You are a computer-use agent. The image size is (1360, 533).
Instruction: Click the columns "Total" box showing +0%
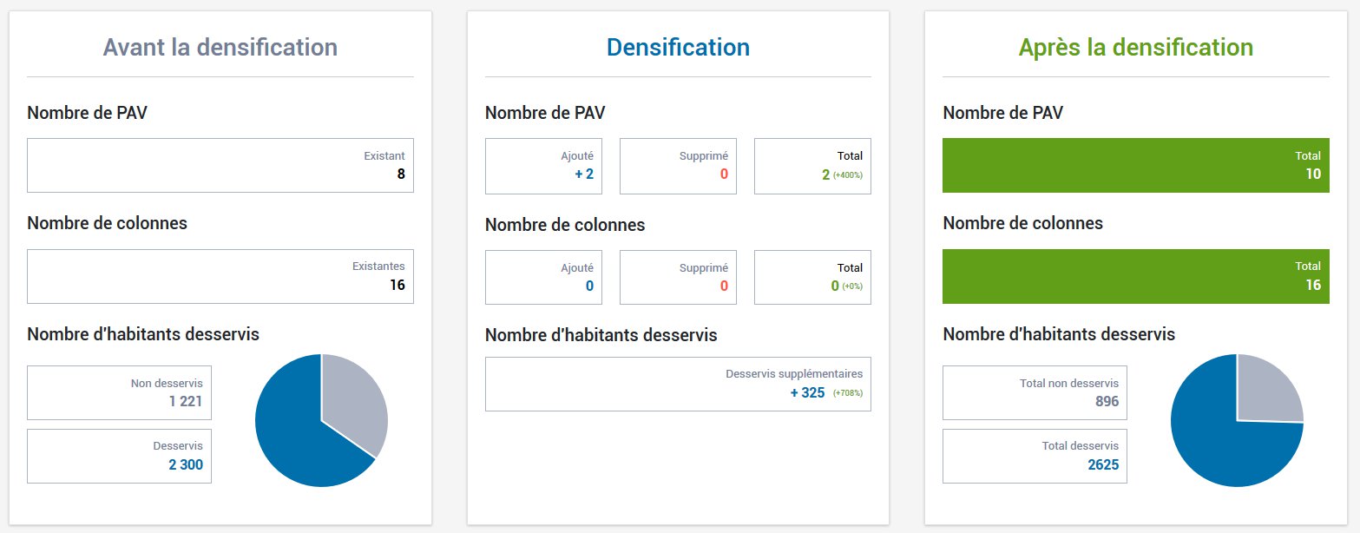tap(812, 277)
